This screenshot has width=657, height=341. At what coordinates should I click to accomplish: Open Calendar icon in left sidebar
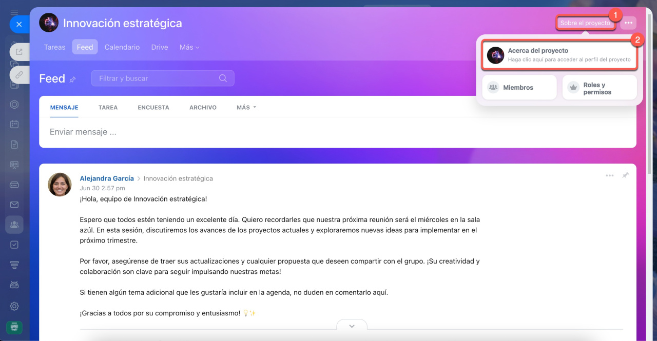click(14, 124)
